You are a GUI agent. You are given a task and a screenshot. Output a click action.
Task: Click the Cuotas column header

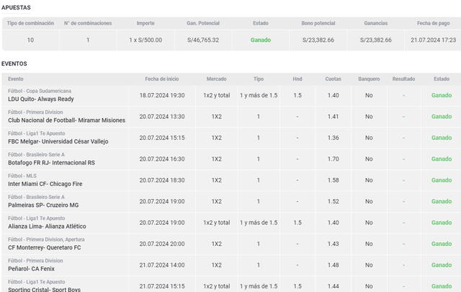(x=333, y=78)
